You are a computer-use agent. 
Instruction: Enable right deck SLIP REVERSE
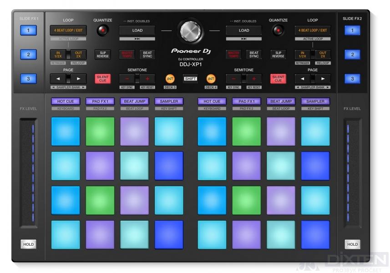[x=278, y=55]
